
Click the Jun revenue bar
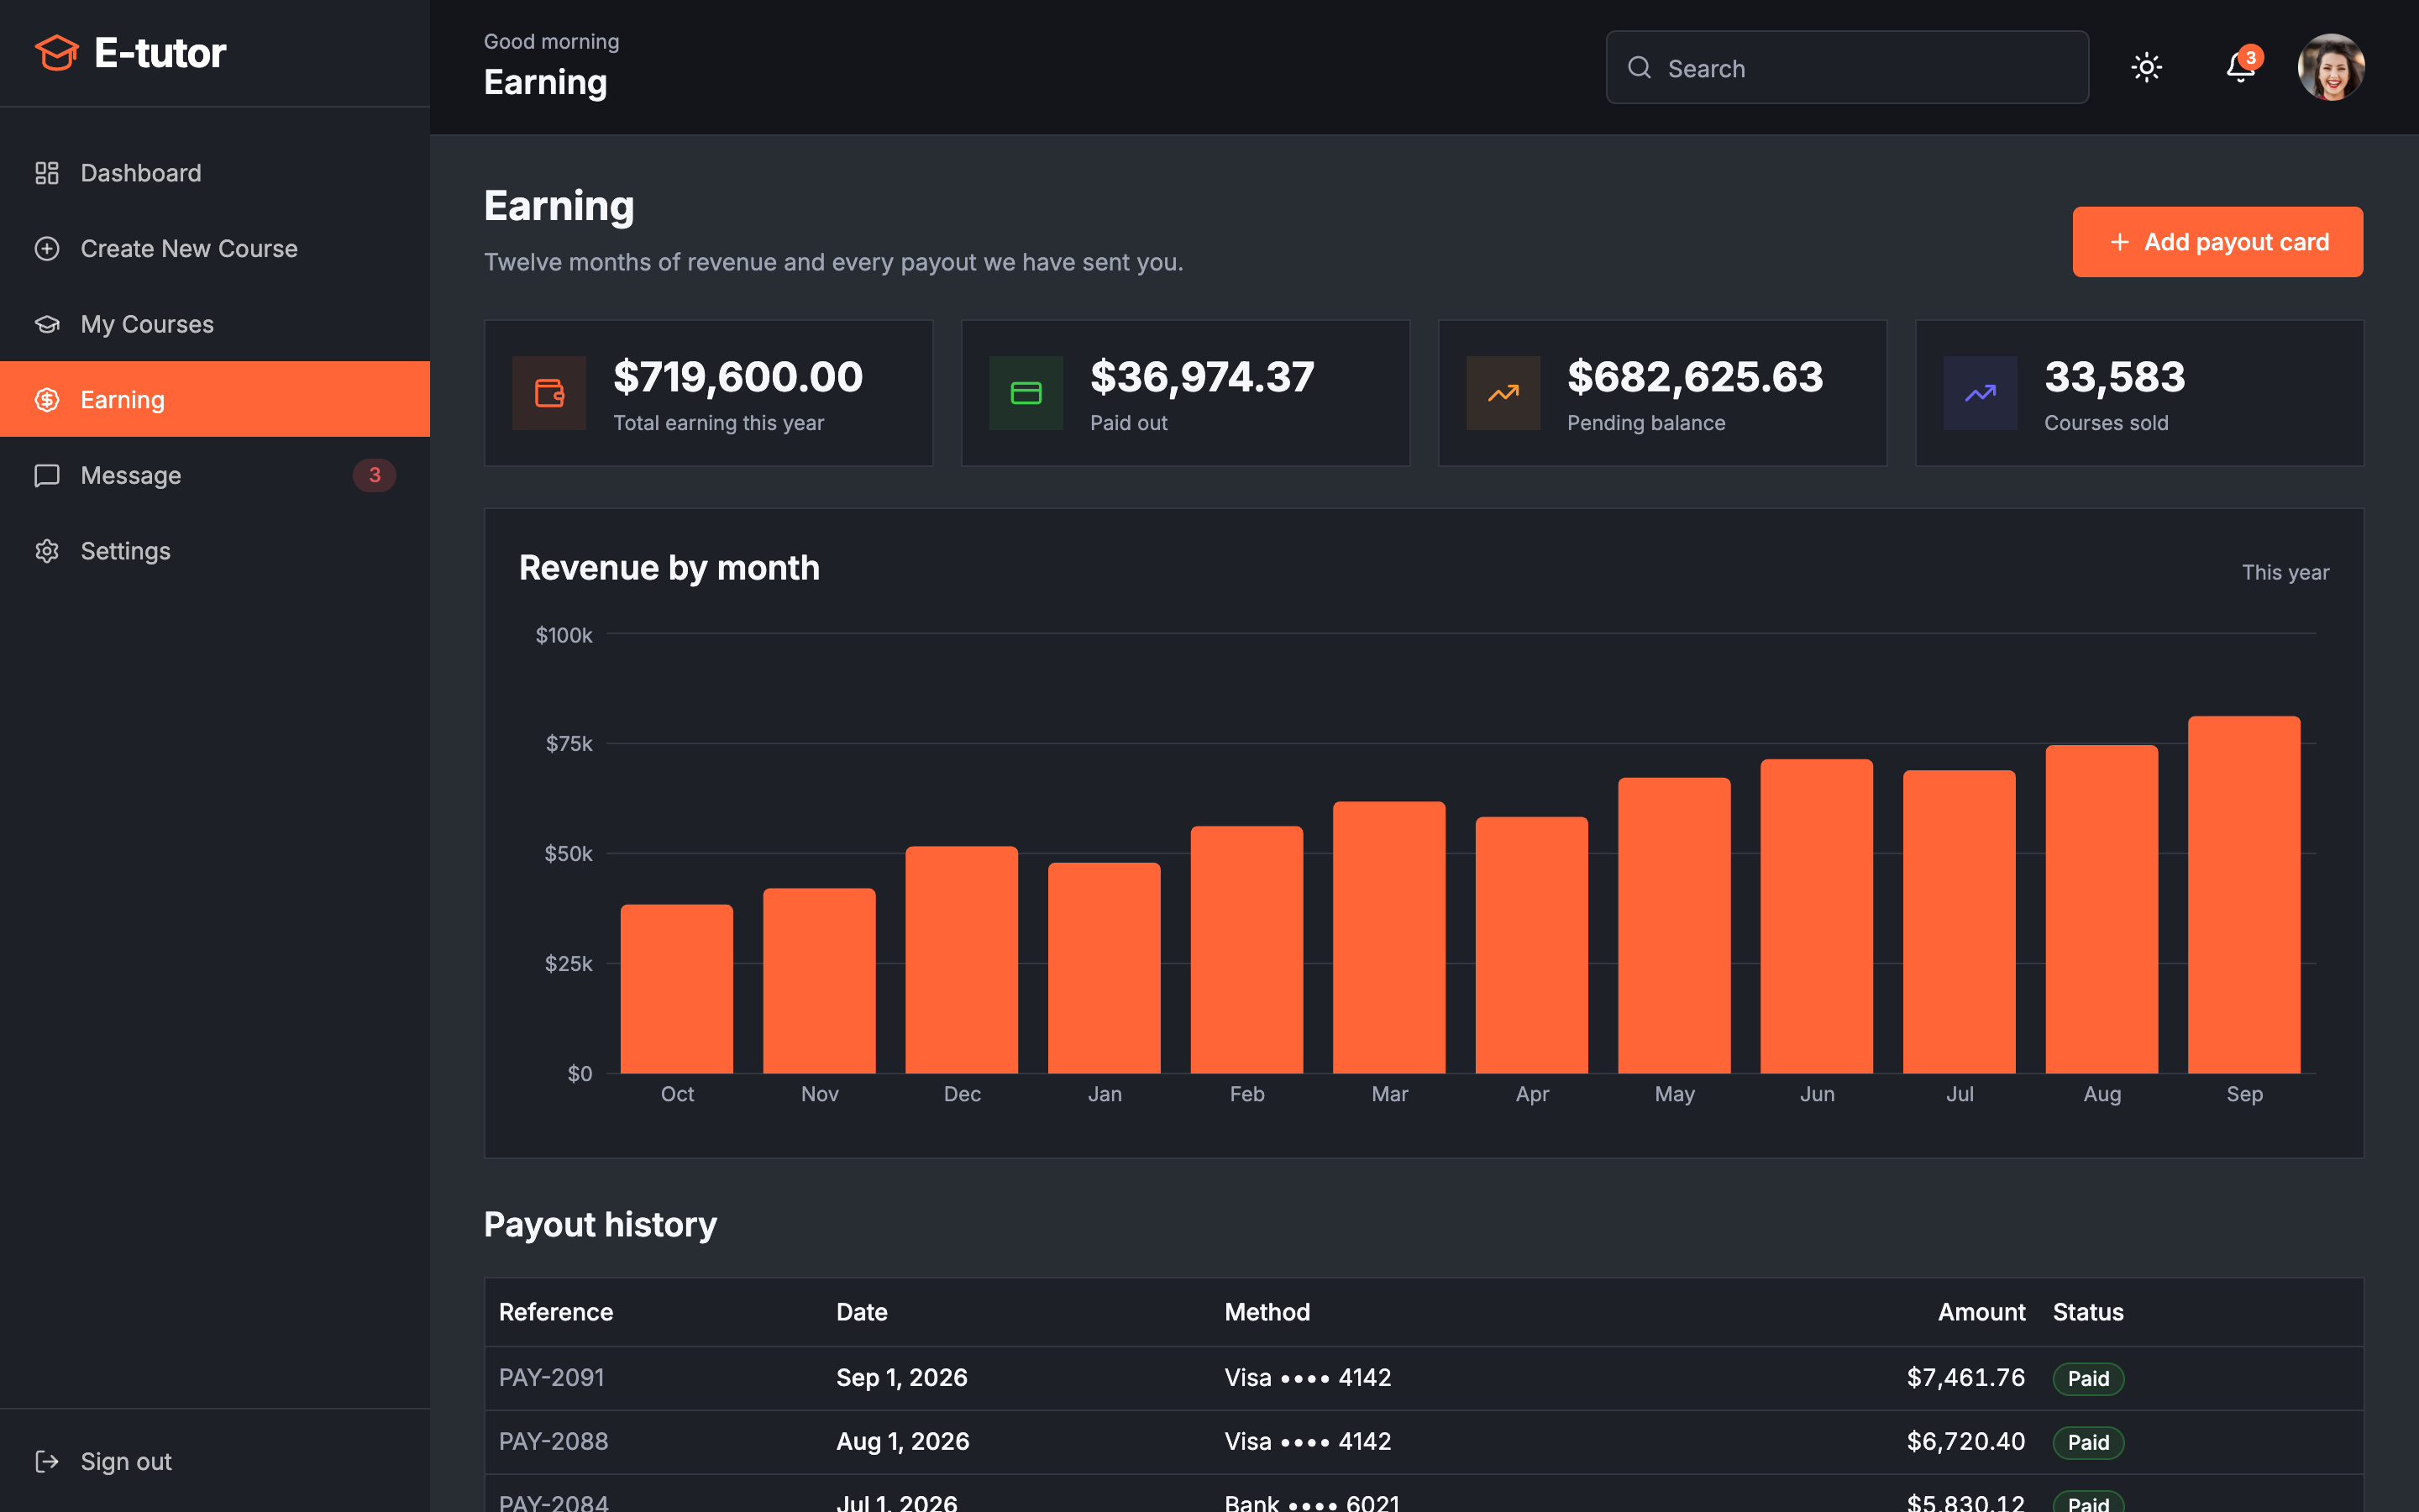coord(1816,916)
